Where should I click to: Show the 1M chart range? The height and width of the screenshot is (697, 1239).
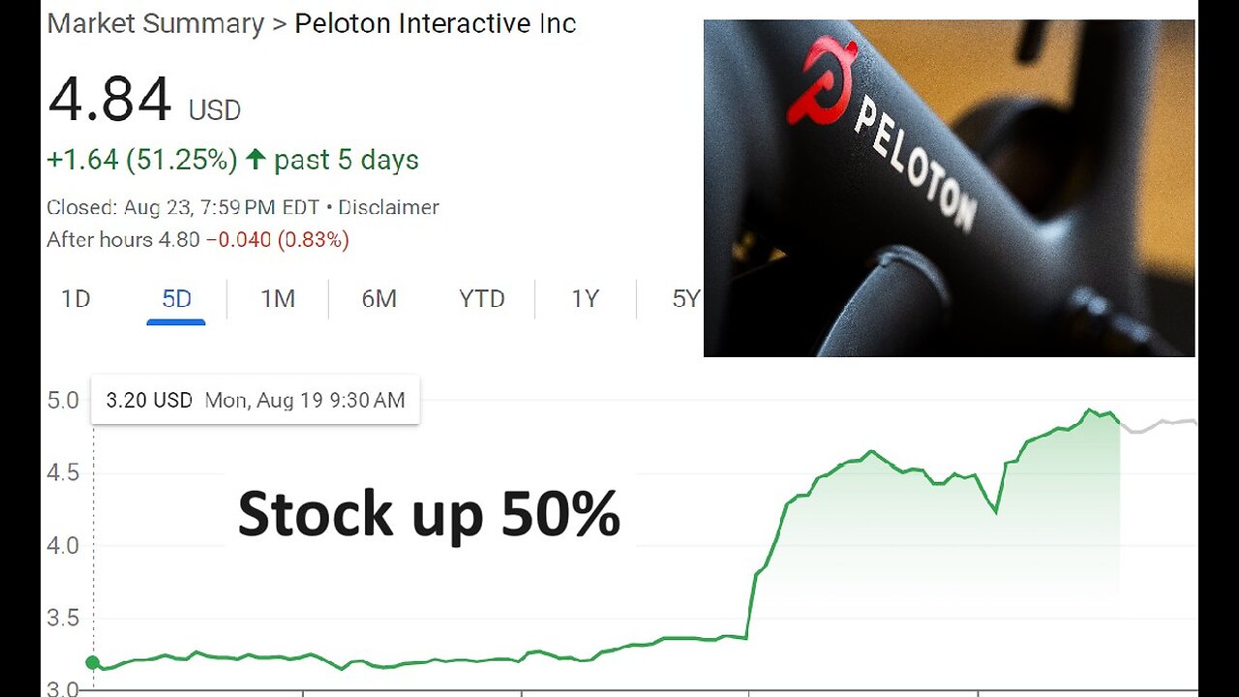click(x=278, y=299)
